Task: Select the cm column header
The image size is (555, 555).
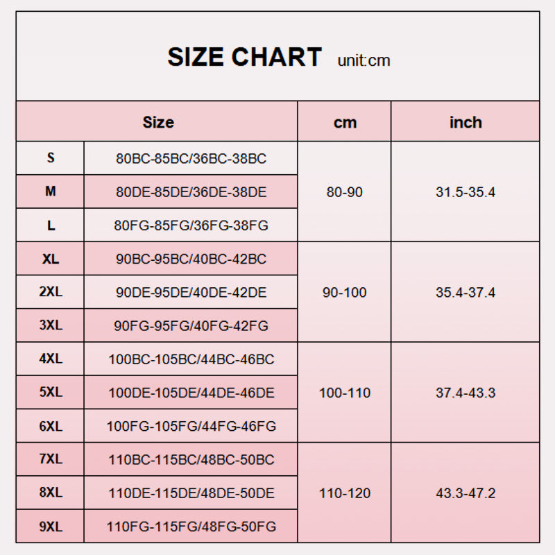Action: coord(345,123)
